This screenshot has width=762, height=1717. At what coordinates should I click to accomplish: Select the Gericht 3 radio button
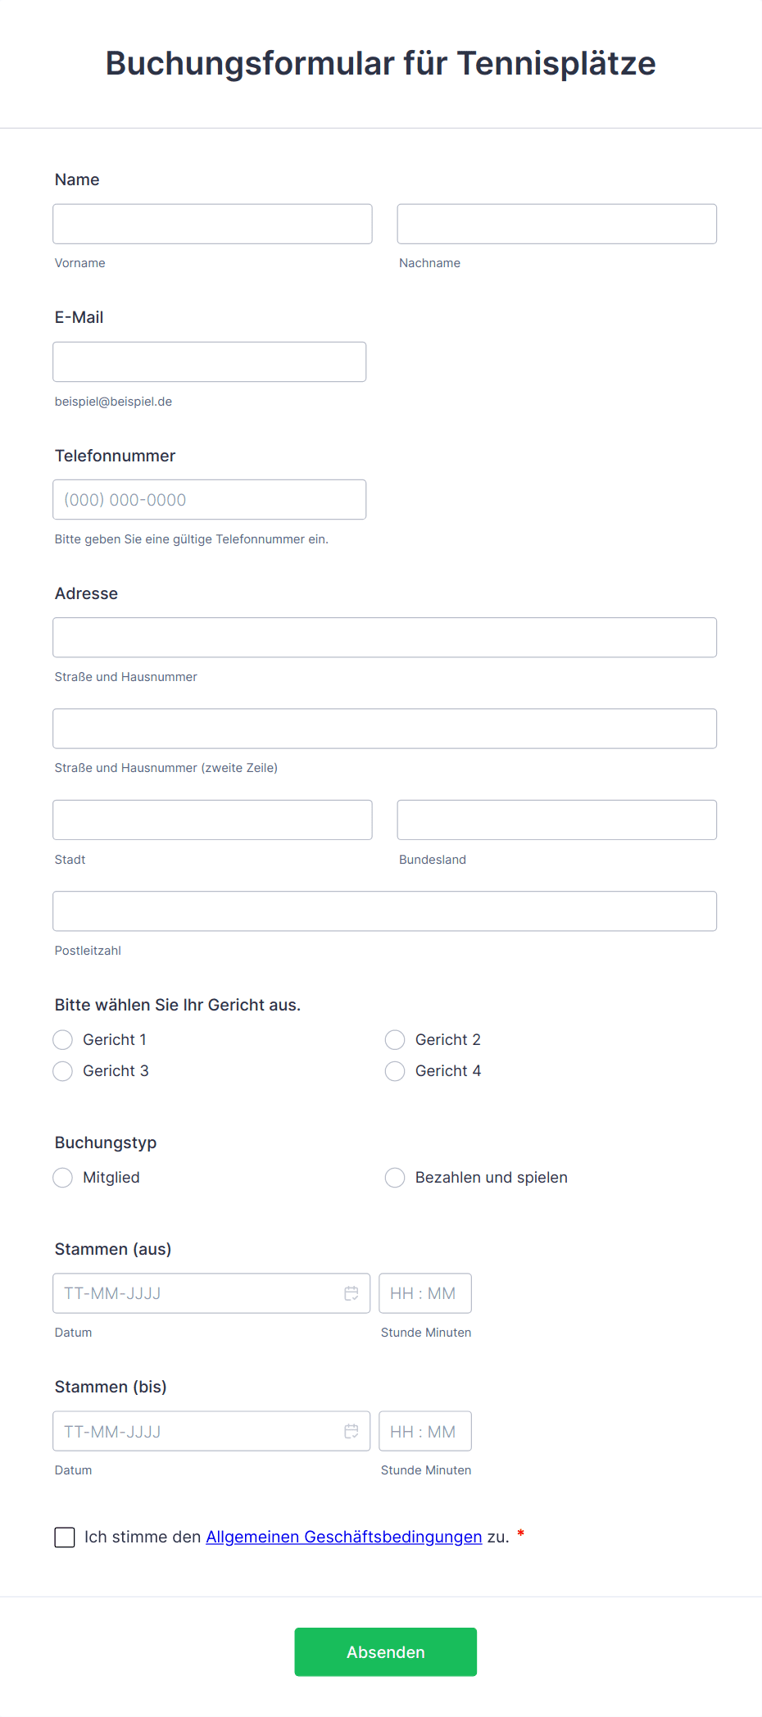(63, 1071)
